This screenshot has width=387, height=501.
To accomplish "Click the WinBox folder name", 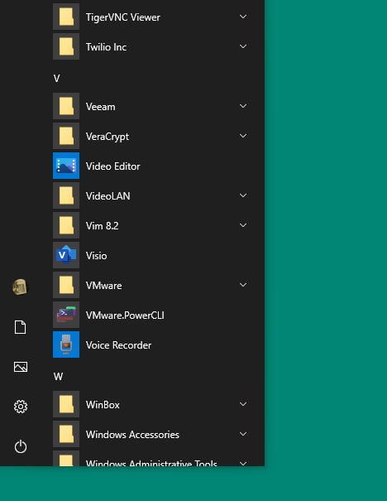I will 103,405.
